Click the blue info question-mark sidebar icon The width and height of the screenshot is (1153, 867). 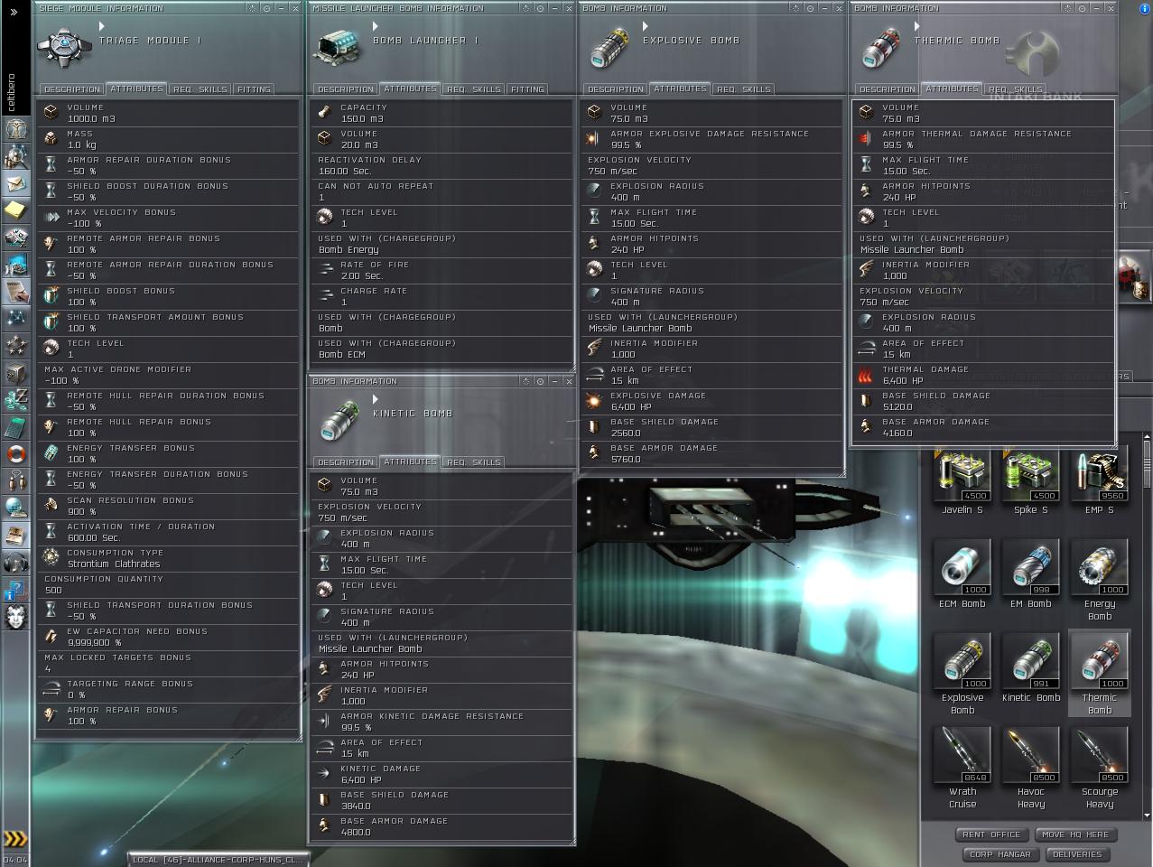tap(15, 590)
